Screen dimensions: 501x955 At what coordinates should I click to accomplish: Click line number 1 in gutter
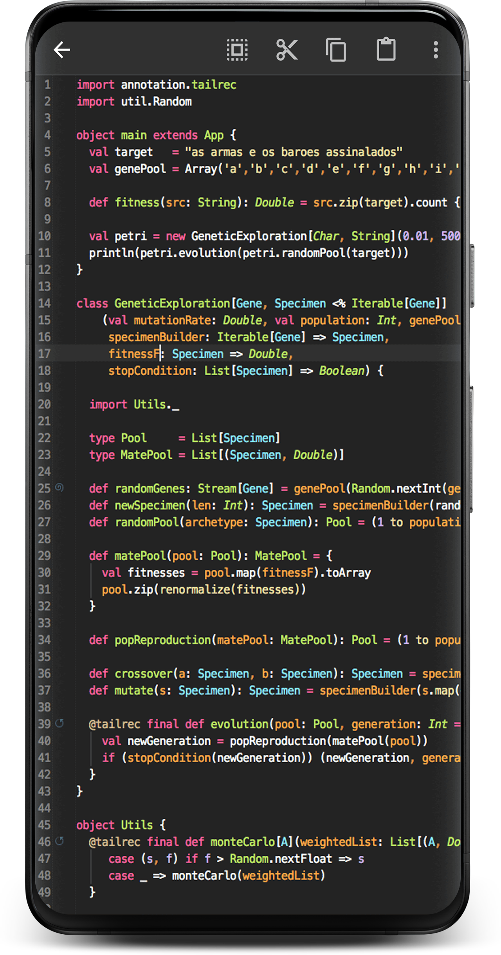pos(47,85)
